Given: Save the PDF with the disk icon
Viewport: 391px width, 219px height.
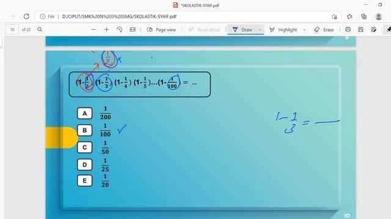Looking at the screenshot, I should pos(361,30).
